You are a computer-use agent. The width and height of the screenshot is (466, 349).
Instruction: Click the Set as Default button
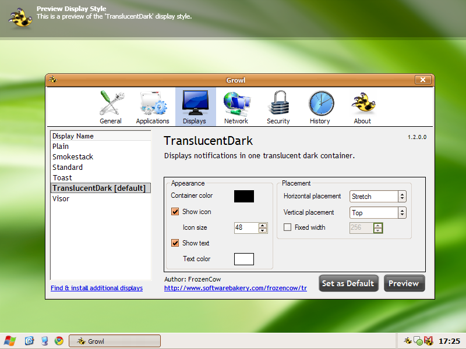[348, 283]
